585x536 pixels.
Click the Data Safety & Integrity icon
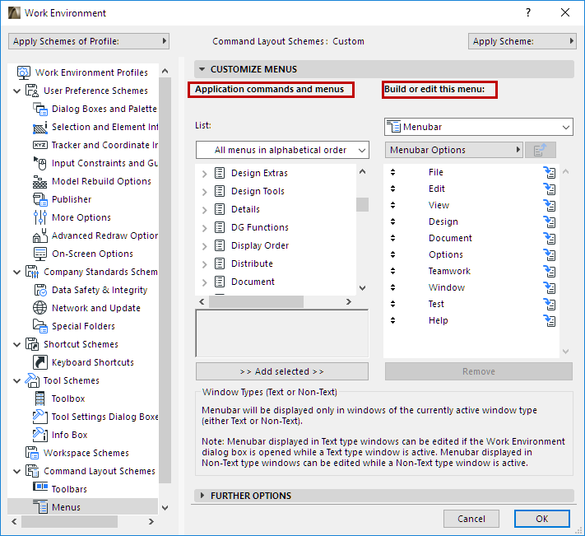tap(40, 290)
